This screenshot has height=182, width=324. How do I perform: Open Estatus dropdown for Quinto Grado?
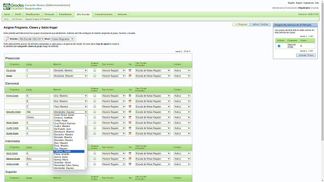tap(182, 133)
